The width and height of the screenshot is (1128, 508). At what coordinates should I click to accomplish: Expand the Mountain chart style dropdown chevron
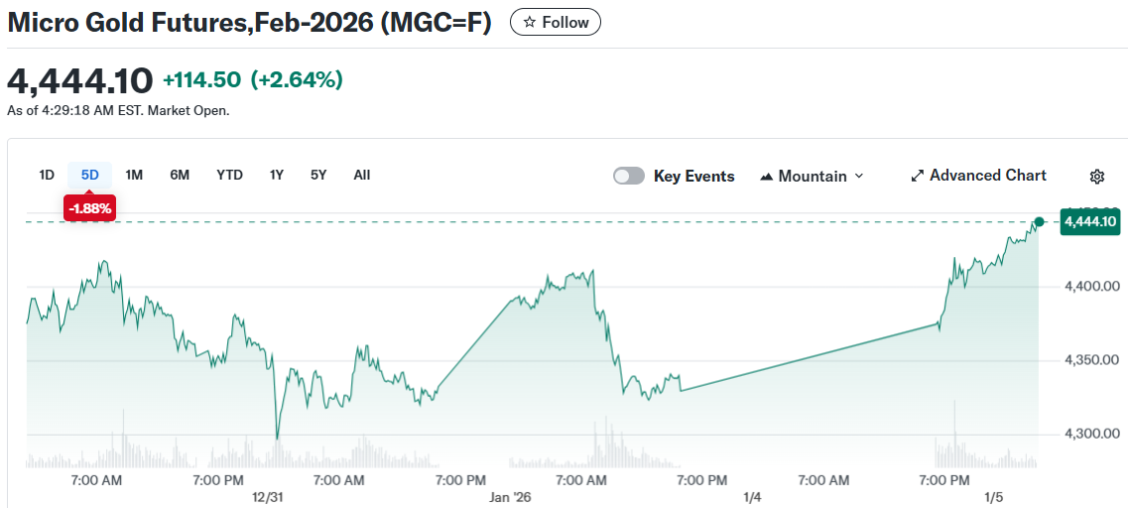click(x=859, y=176)
